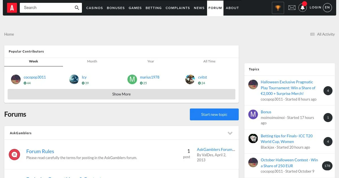Expand contributors with Show More
Image resolution: width=339 pixels, height=178 pixels.
[x=121, y=94]
